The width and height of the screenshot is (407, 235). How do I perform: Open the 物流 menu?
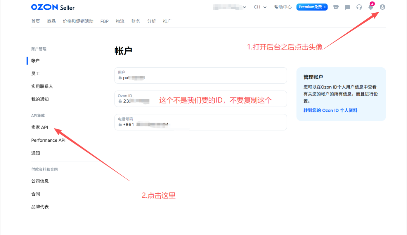click(120, 21)
